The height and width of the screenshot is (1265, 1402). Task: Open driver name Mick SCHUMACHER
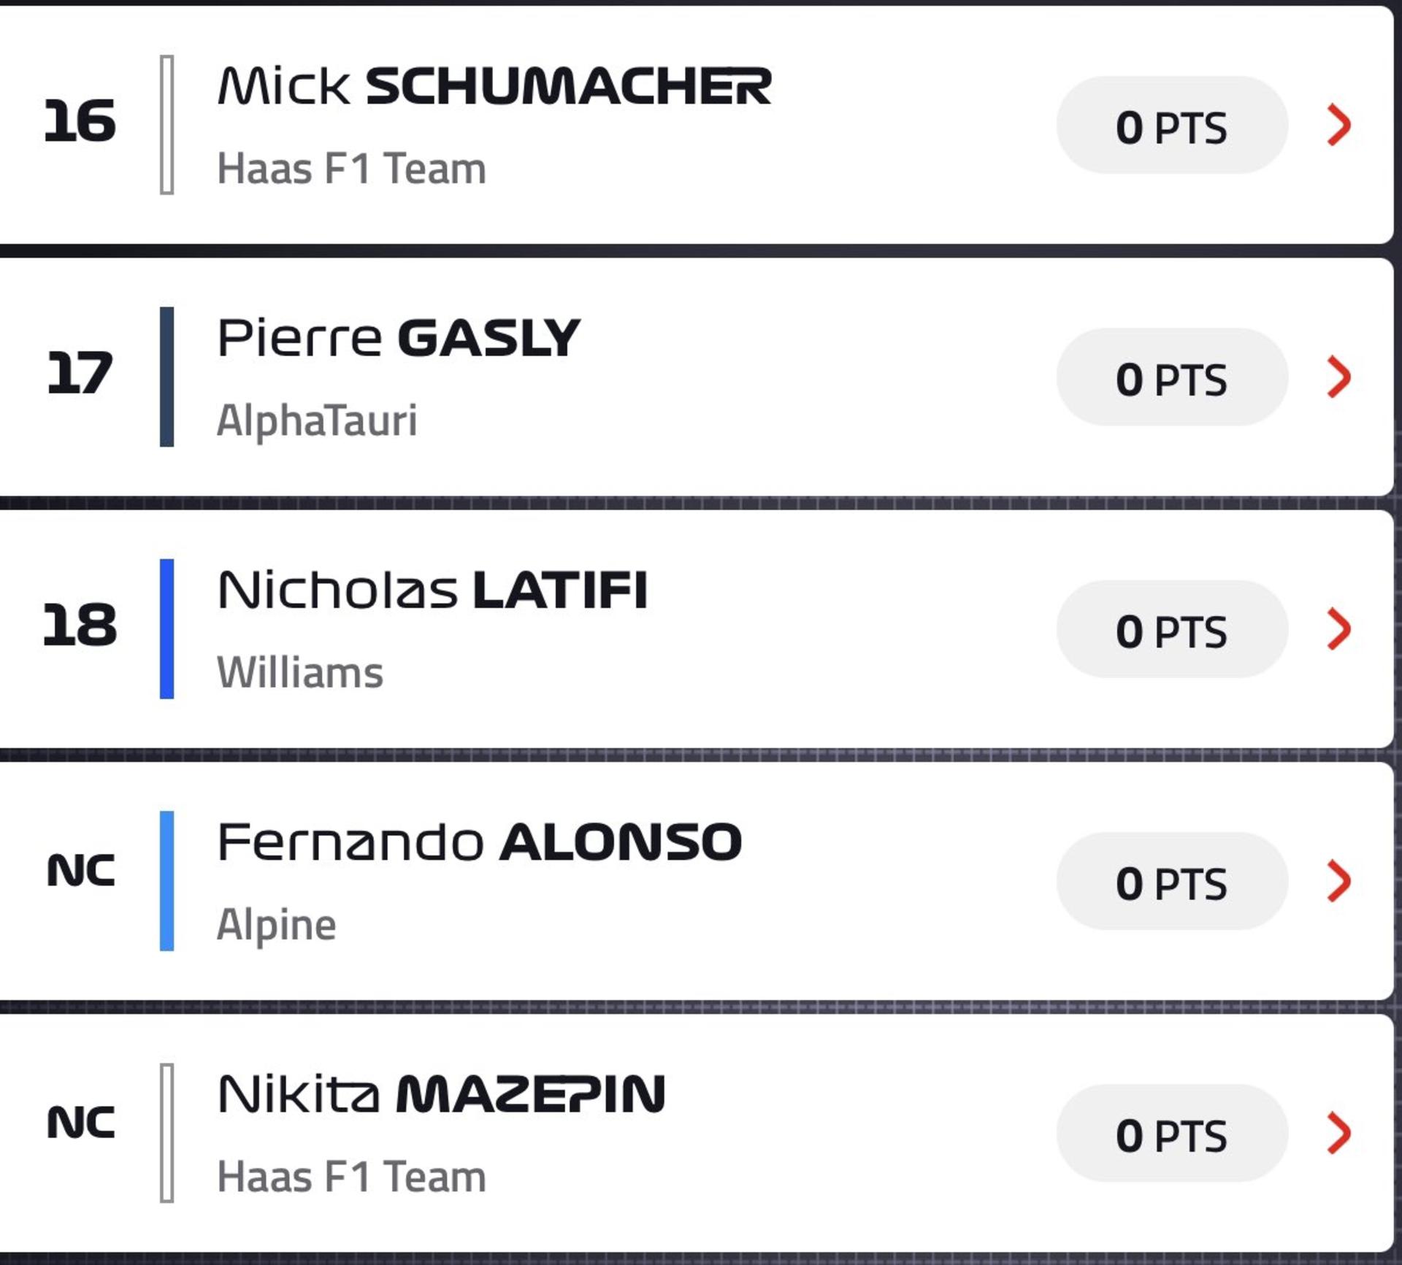click(494, 86)
